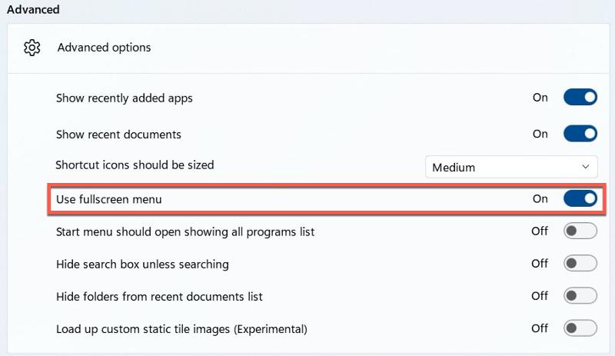Click the Start menu should open showing all programs label
The width and height of the screenshot is (615, 356).
coord(185,232)
